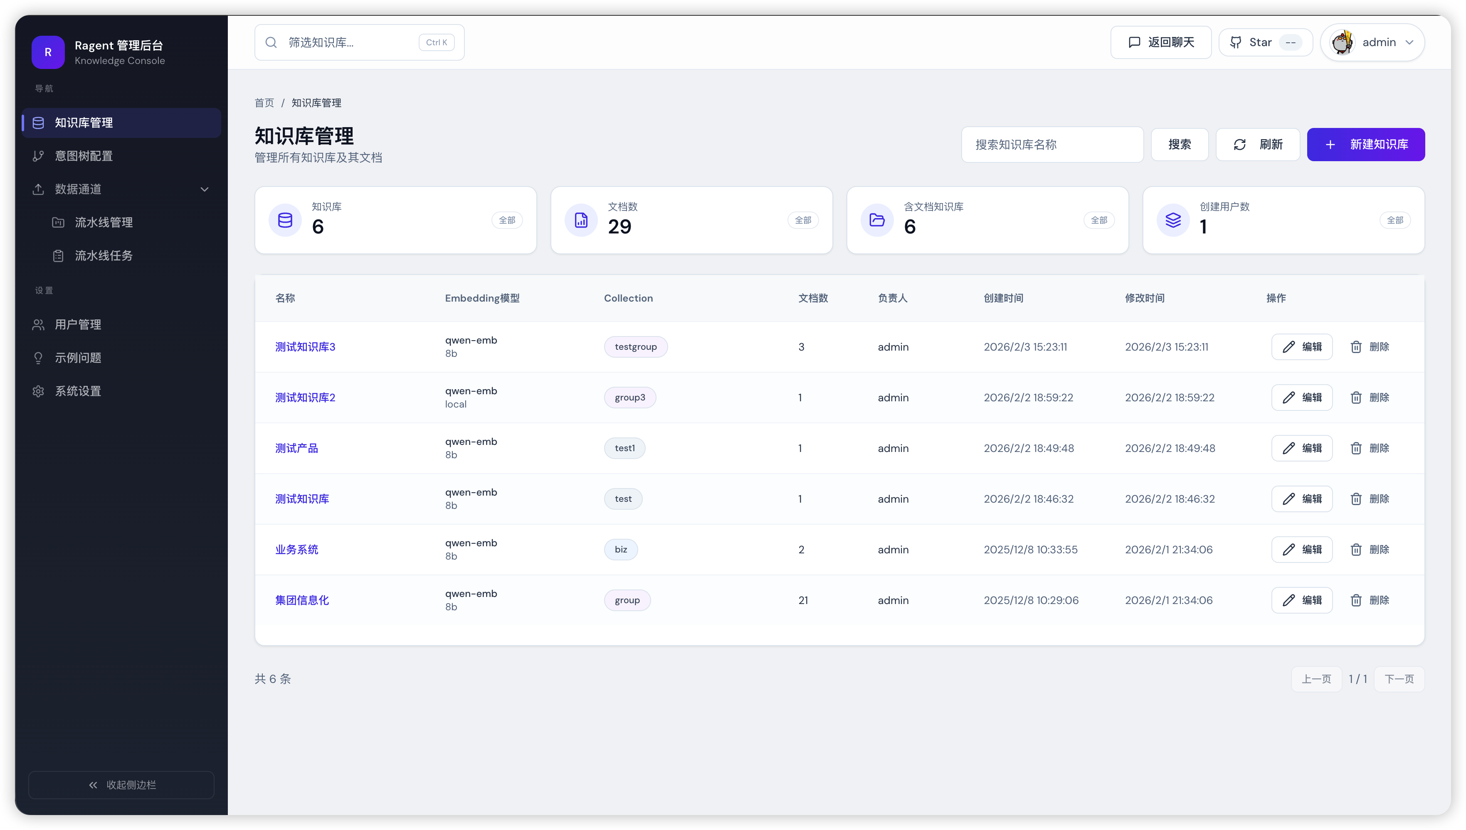Click the admin avatar picture
Viewport: 1466px width, 830px height.
click(1342, 43)
